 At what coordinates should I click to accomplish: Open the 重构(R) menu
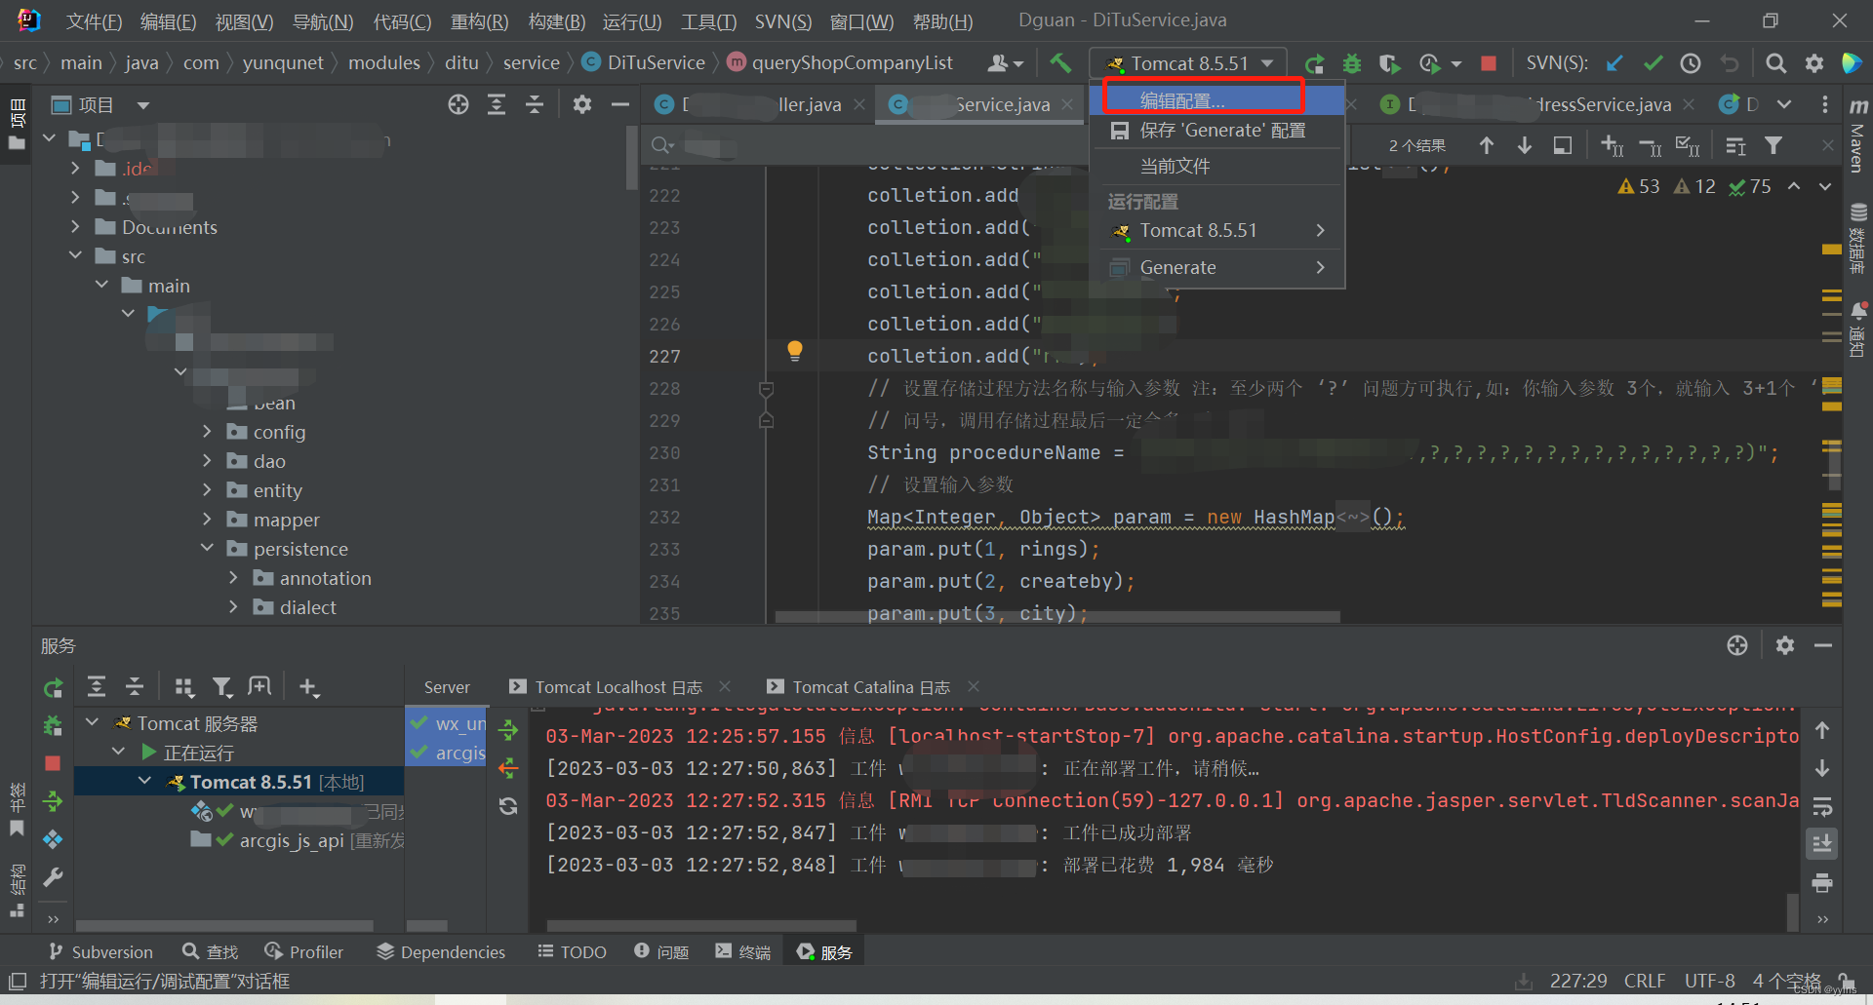(x=479, y=21)
